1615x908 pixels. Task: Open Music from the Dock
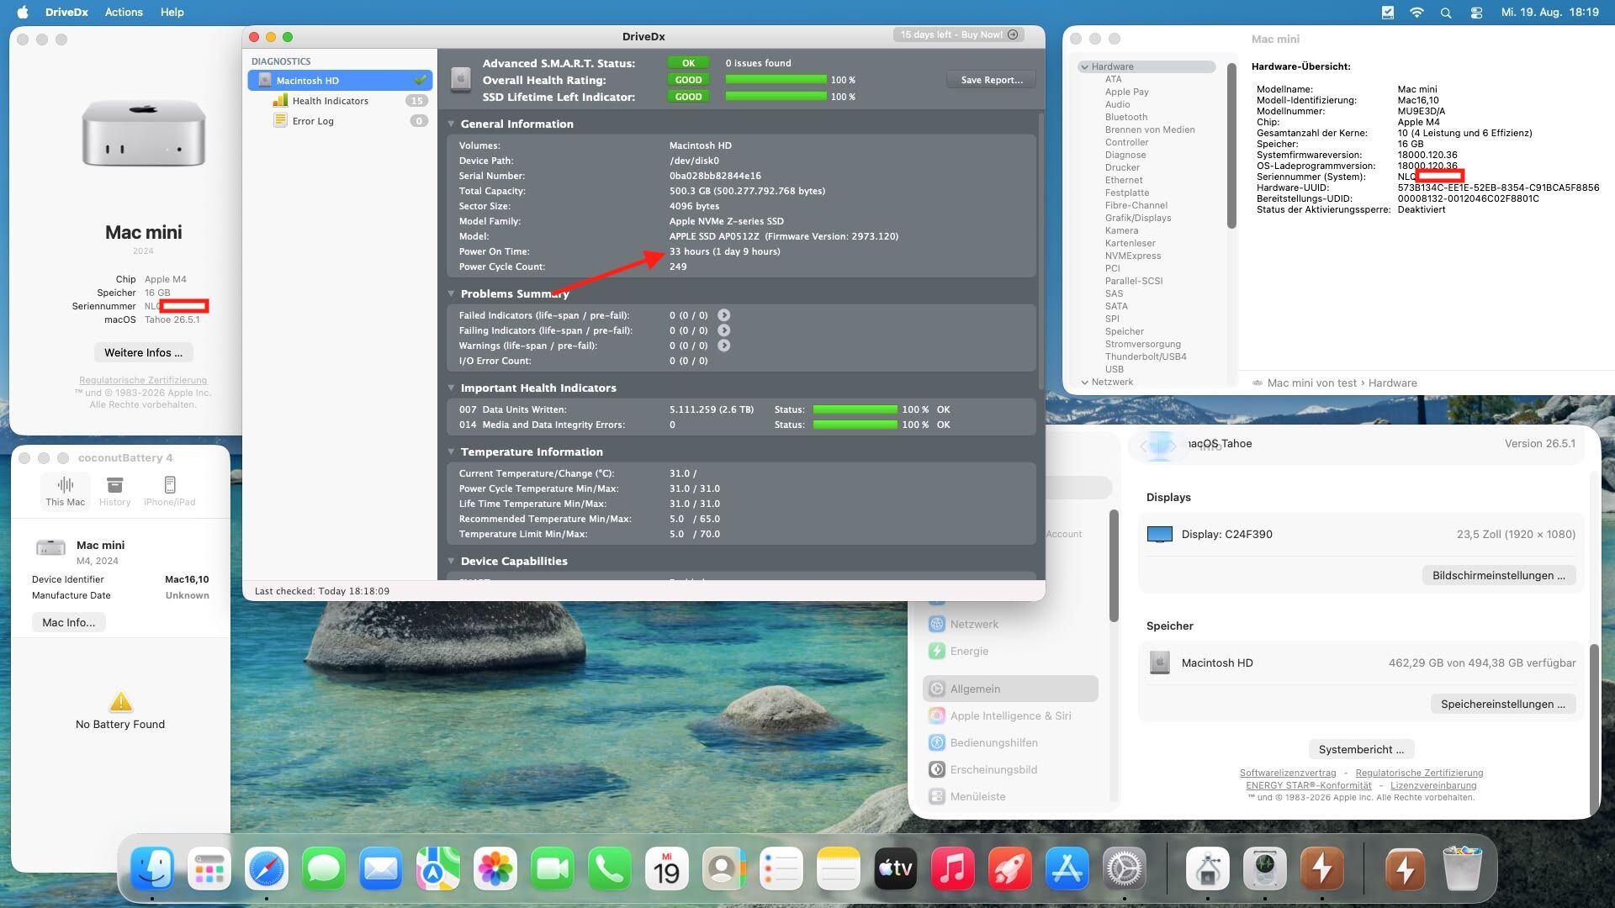(x=953, y=868)
